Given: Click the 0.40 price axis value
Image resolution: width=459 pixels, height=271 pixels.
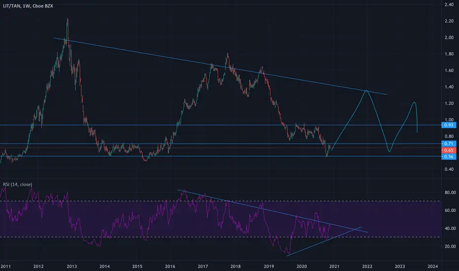Looking at the screenshot, I should tap(449, 169).
